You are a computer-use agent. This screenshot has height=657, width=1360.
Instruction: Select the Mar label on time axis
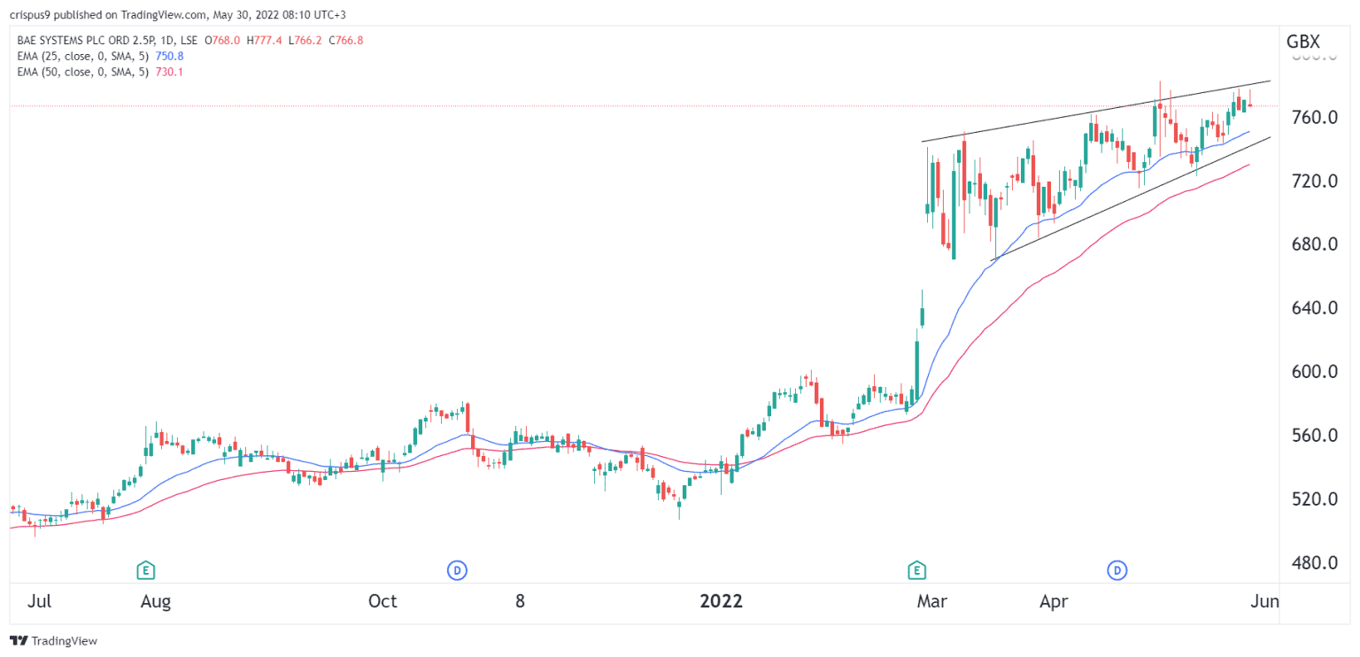pos(931,600)
